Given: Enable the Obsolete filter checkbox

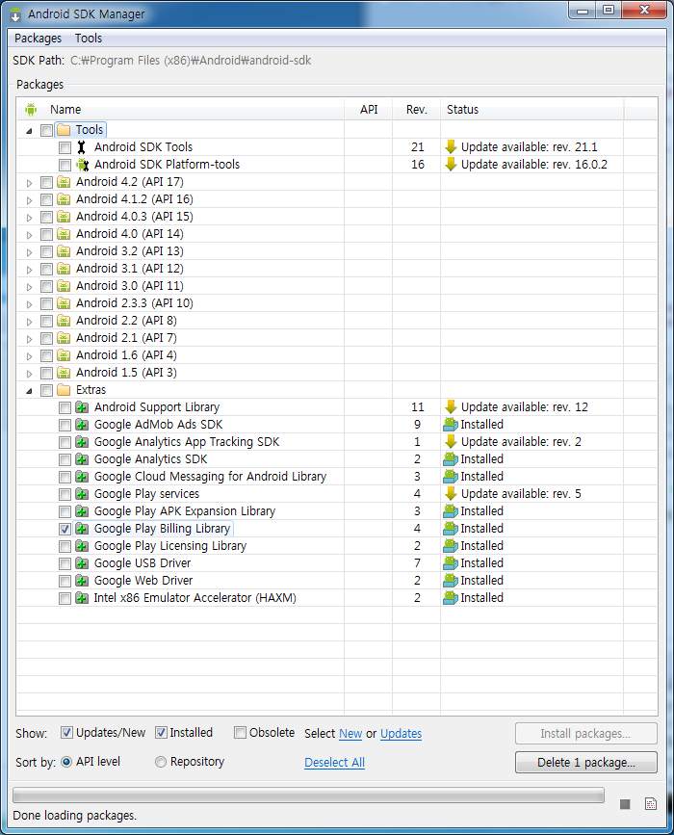Looking at the screenshot, I should pyautogui.click(x=241, y=733).
